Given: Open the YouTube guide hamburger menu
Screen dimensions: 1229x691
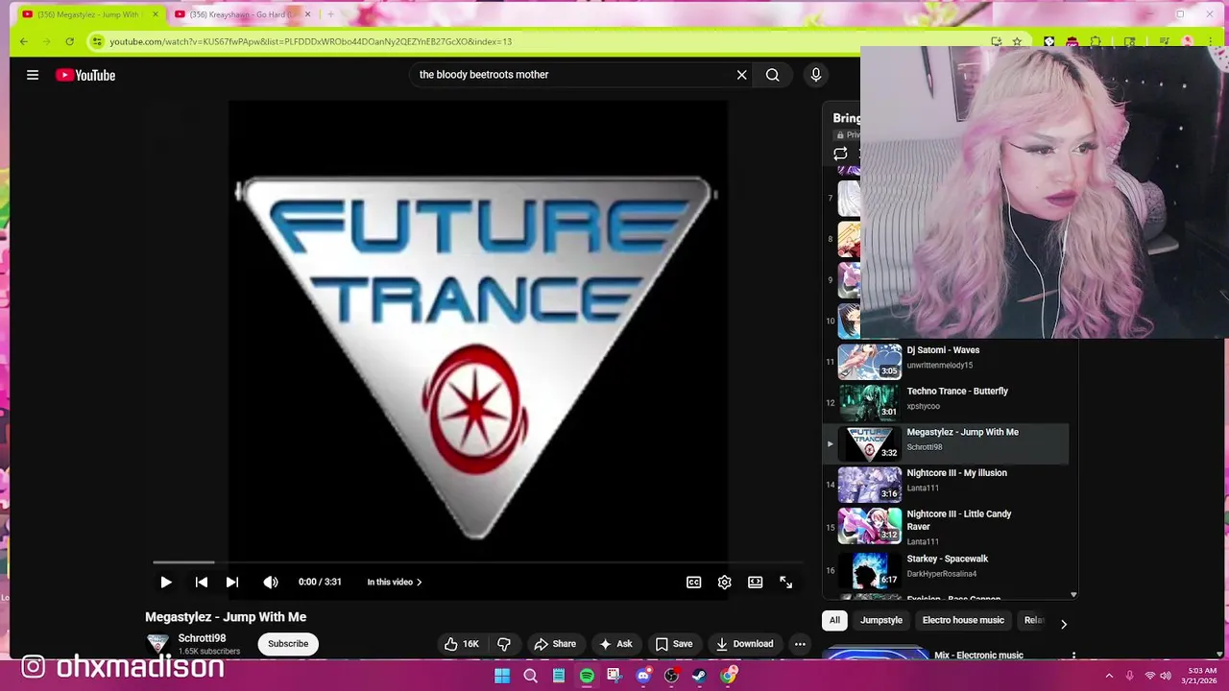Looking at the screenshot, I should tap(33, 75).
